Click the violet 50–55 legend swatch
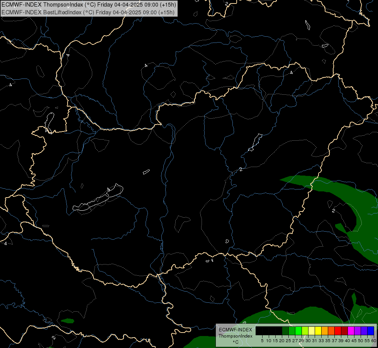 364,331
